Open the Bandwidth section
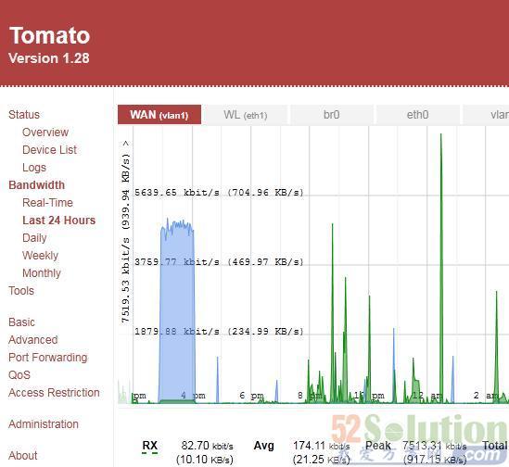The image size is (509, 467). click(37, 185)
